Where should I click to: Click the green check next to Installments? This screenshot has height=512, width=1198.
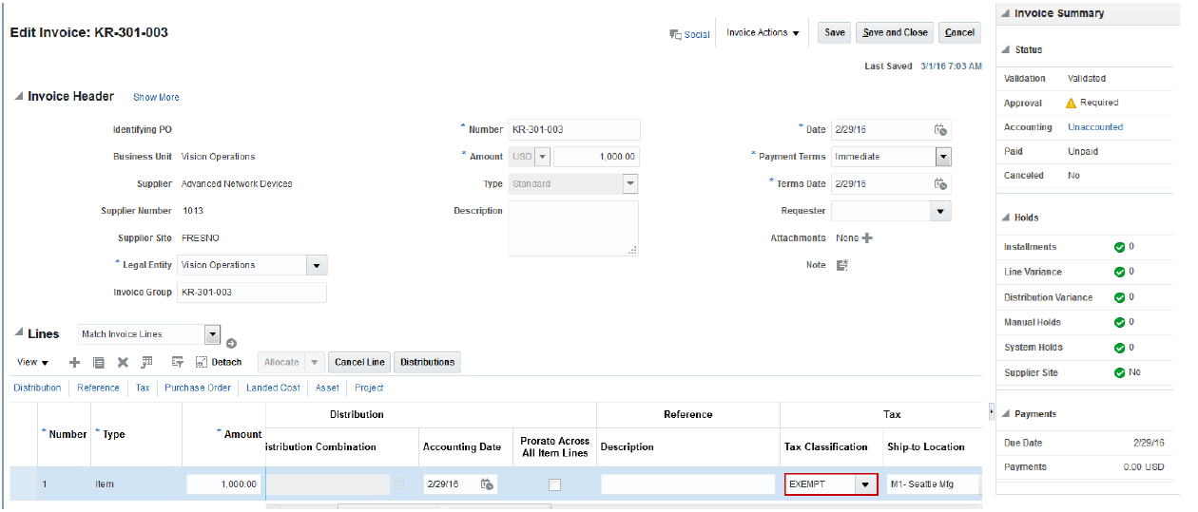coord(1119,247)
